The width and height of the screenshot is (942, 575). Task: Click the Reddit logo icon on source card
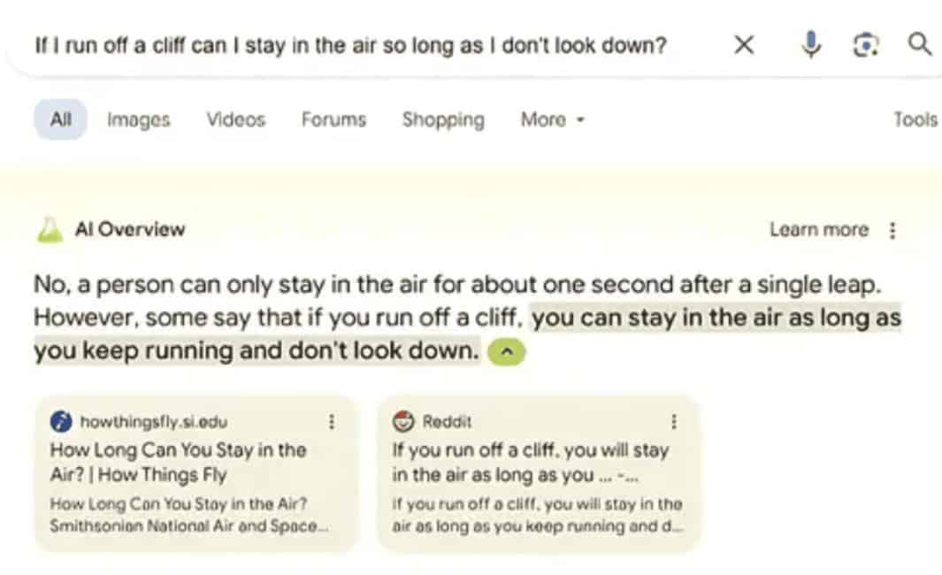click(x=403, y=422)
